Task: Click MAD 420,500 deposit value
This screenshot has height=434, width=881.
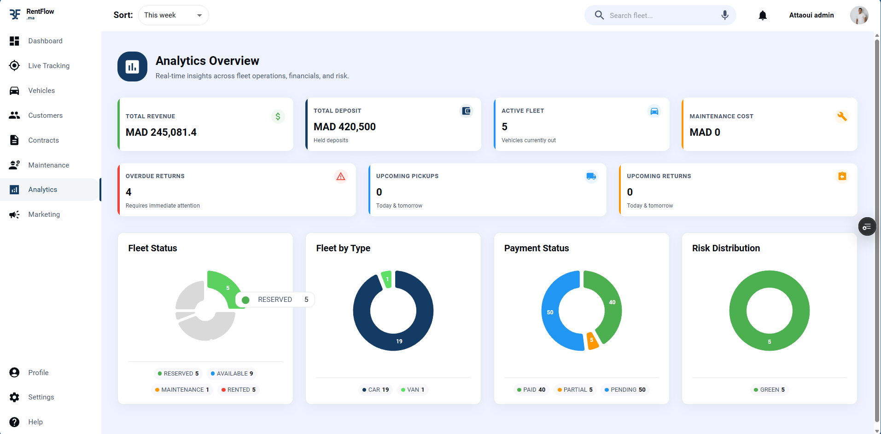Action: click(344, 127)
